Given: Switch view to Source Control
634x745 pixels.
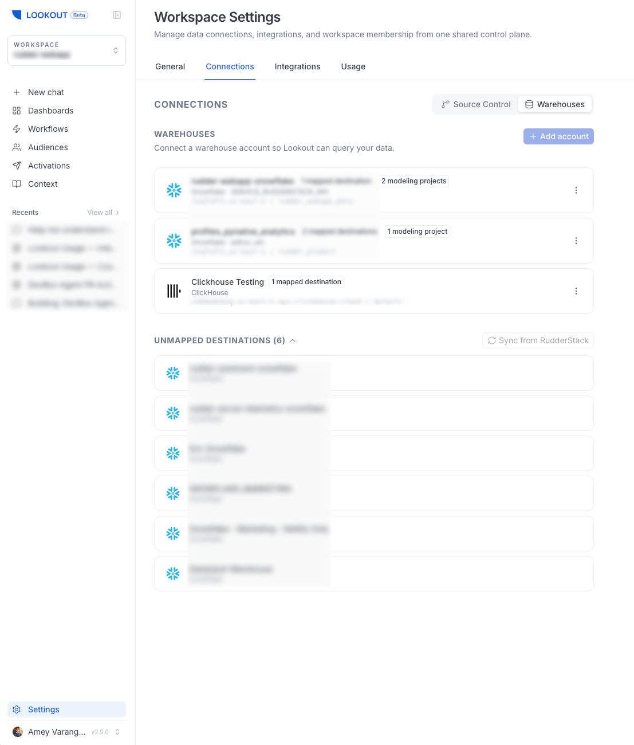Looking at the screenshot, I should click(476, 104).
